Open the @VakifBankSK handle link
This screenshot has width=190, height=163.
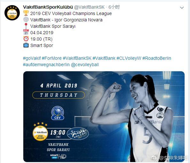[x=89, y=7]
